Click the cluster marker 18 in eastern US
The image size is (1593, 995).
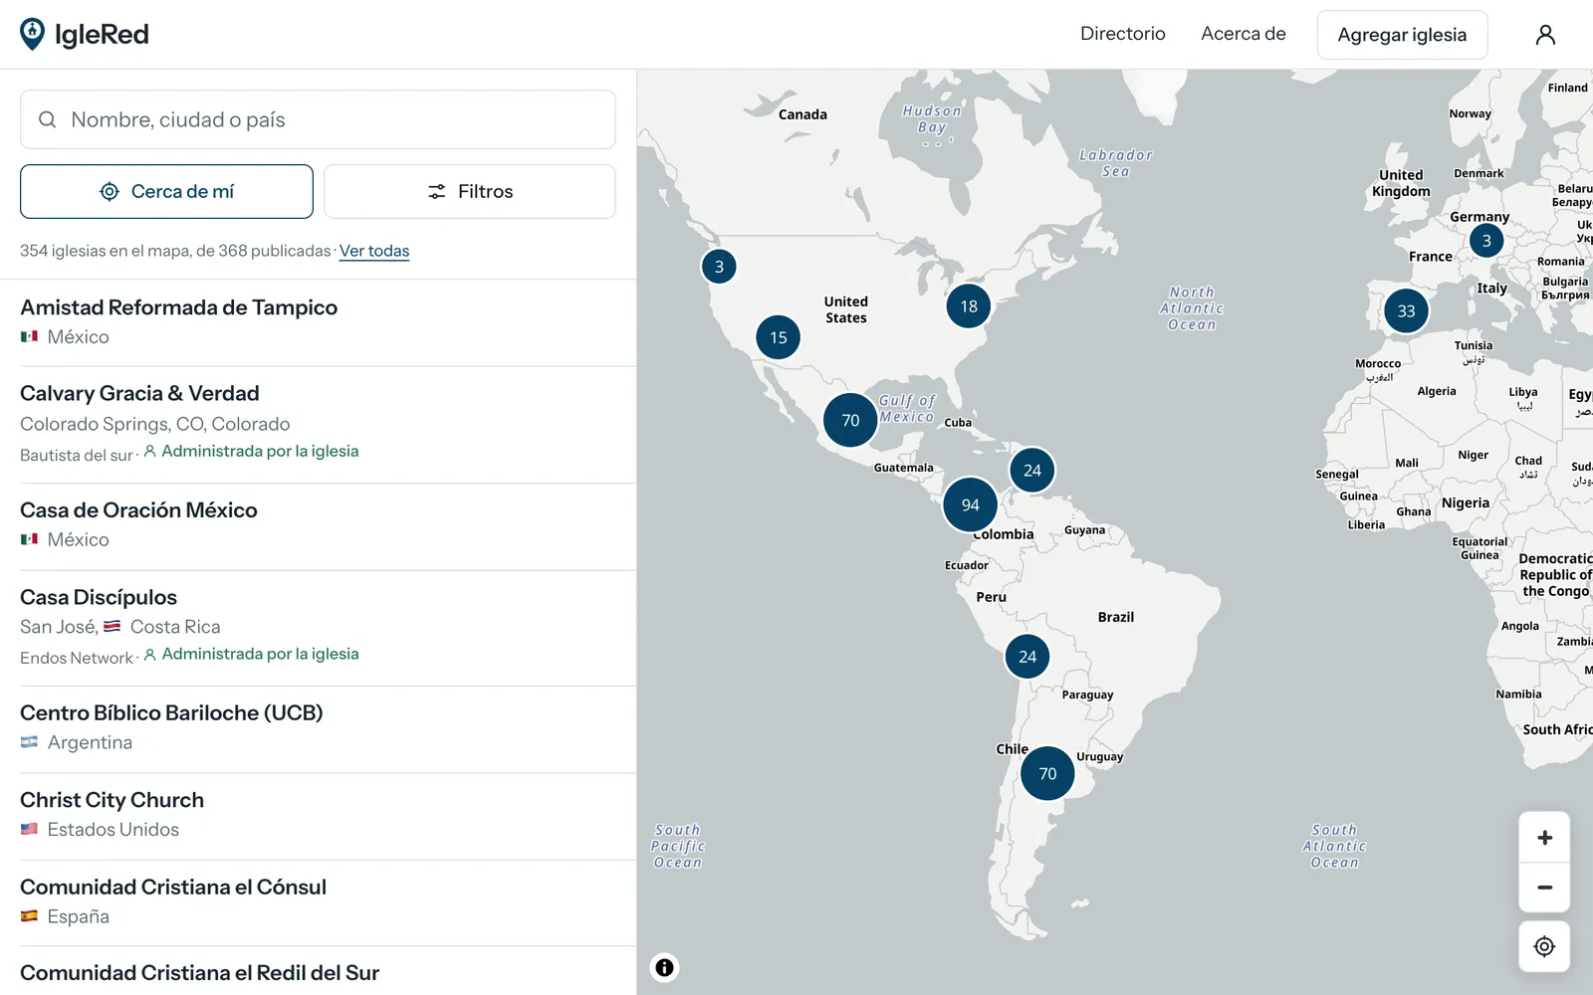[x=969, y=306]
